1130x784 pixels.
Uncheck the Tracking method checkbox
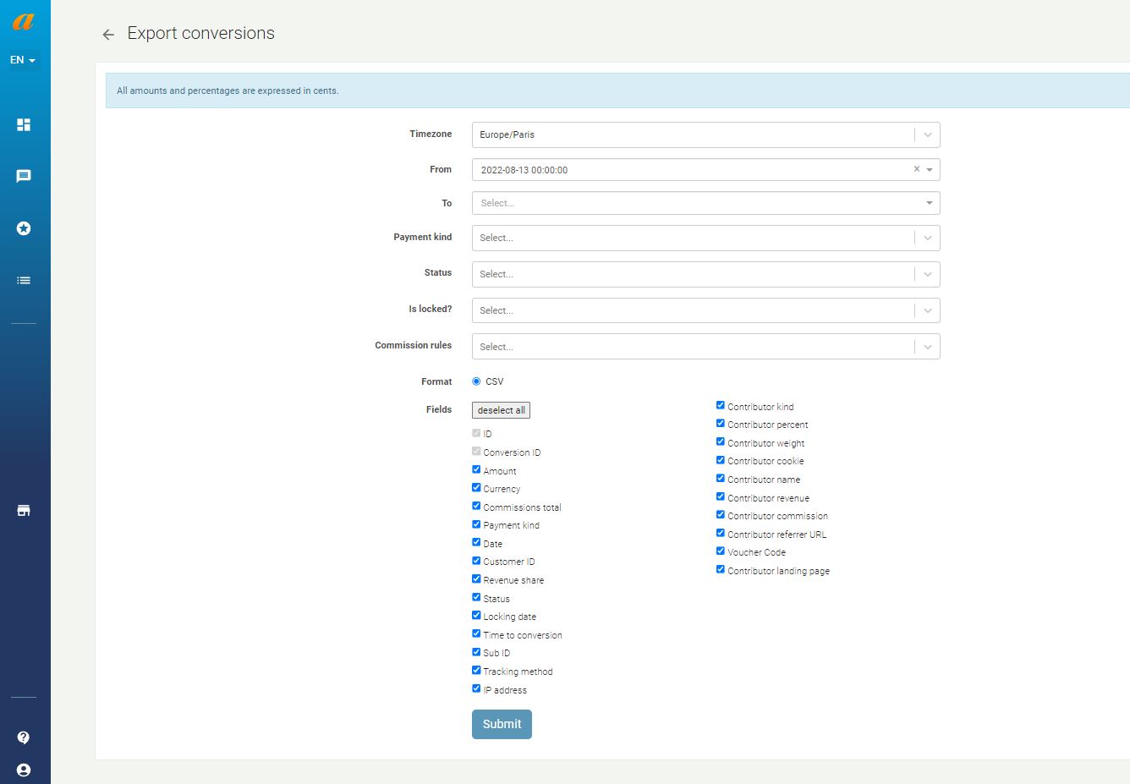click(476, 670)
